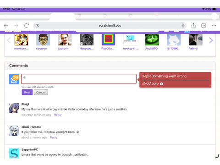Open Rub0Ga... rainbow square avatar

(x=108, y=40)
